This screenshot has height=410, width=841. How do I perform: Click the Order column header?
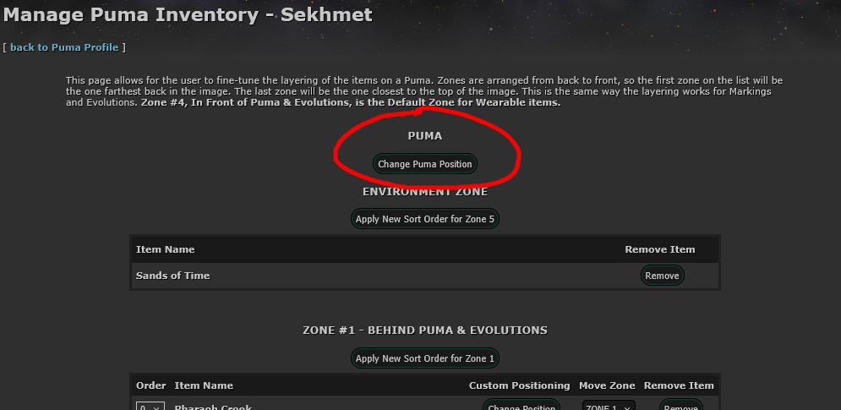pos(151,385)
